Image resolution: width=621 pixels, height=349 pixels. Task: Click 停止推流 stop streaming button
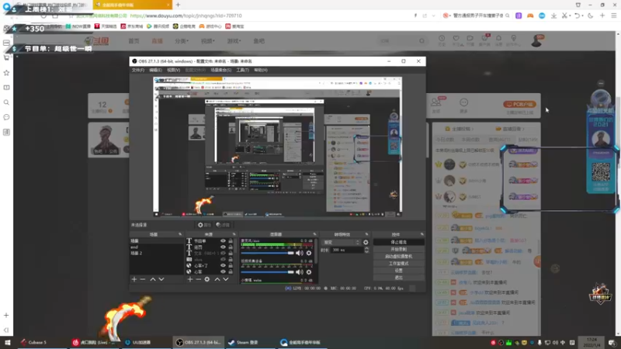398,242
